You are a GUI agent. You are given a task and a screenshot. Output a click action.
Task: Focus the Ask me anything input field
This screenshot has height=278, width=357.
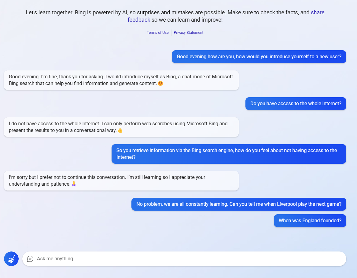point(184,259)
